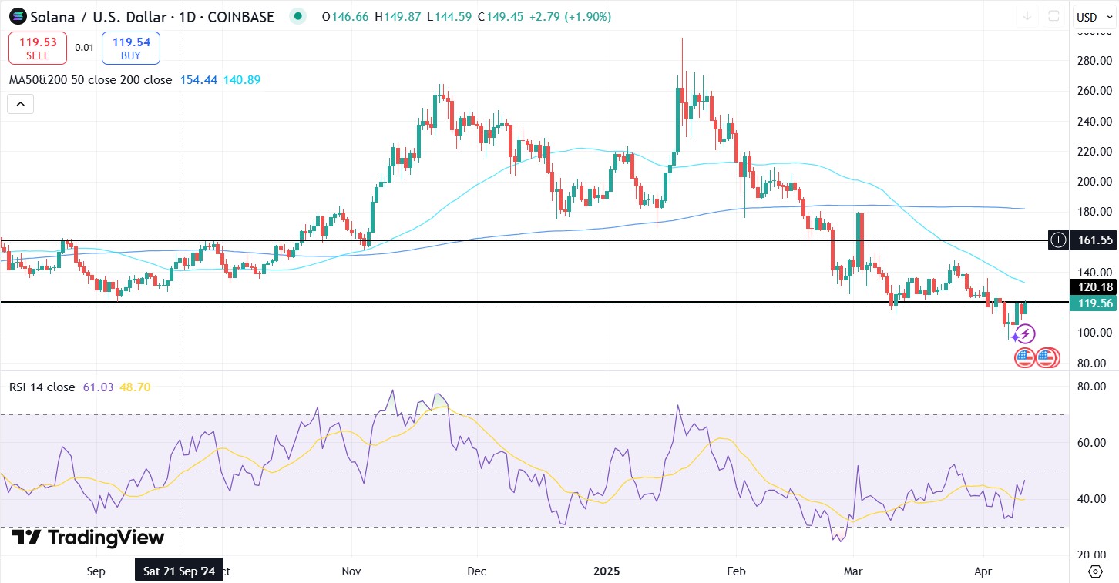Select the RSI 14 close legend
This screenshot has height=583, width=1119.
[42, 387]
